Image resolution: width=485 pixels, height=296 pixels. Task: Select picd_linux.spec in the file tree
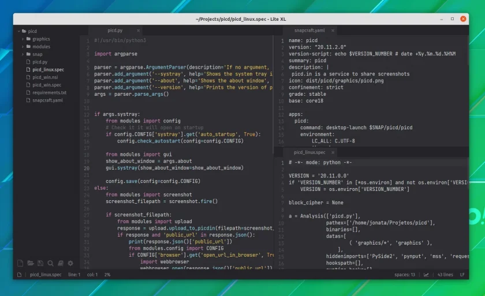[x=48, y=69]
